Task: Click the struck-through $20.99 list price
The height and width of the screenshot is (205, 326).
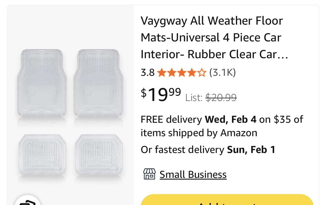Action: pos(221,97)
